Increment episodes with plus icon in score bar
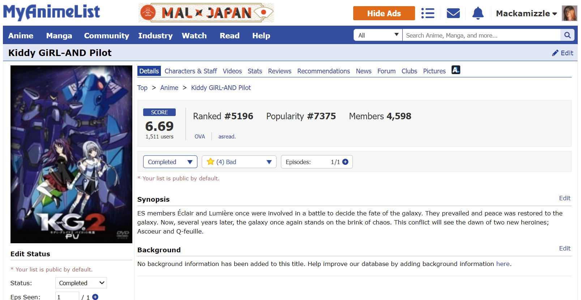Viewport: 581px width, 300px height. coord(345,162)
